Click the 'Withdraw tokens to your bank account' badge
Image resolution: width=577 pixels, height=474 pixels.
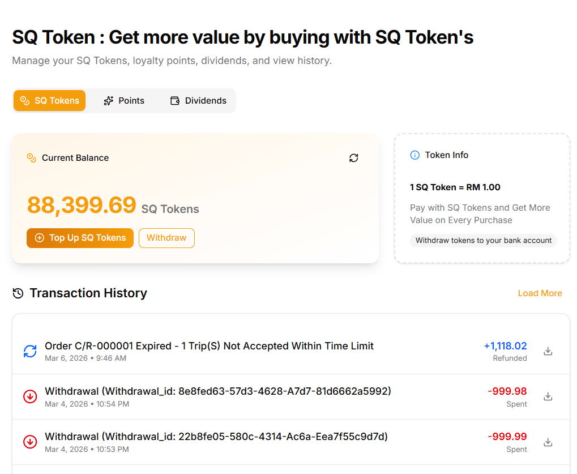point(483,240)
